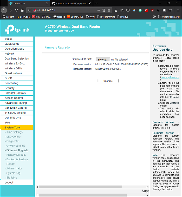The height and width of the screenshot is (197, 182).
Task: Toggle the sidebar view icon
Action: point(128,10)
